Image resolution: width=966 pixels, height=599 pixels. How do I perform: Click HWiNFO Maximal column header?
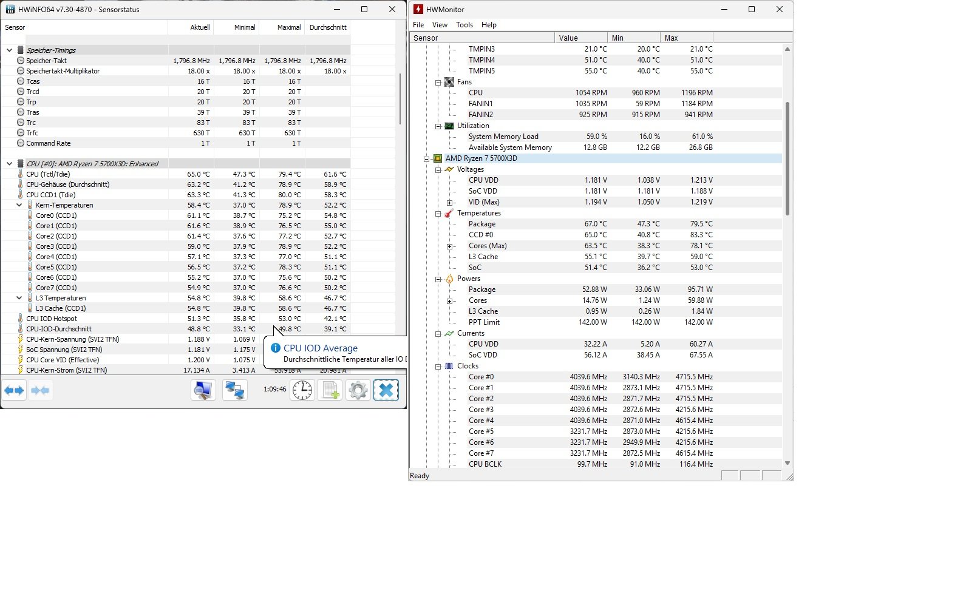tap(282, 27)
